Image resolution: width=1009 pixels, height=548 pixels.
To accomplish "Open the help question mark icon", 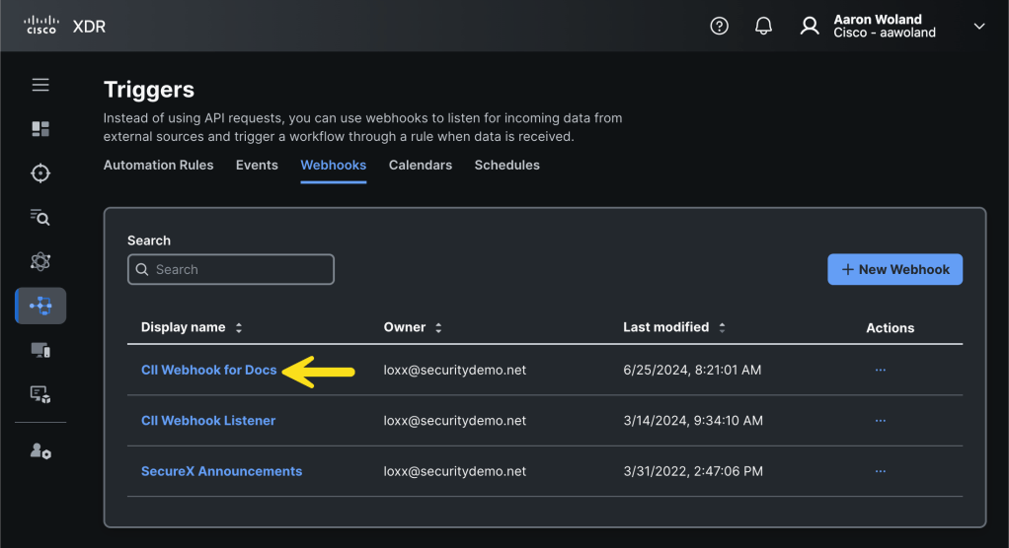I will pos(719,26).
